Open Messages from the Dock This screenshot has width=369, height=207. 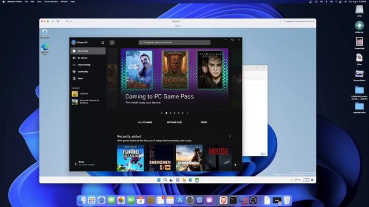click(111, 200)
